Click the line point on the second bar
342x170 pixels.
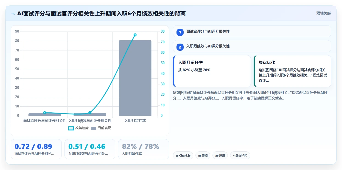coord(90,113)
